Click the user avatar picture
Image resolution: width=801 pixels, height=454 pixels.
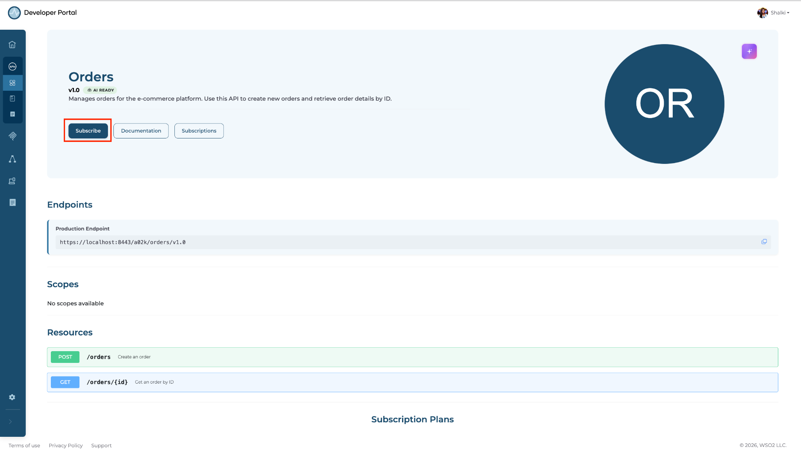[x=762, y=13]
